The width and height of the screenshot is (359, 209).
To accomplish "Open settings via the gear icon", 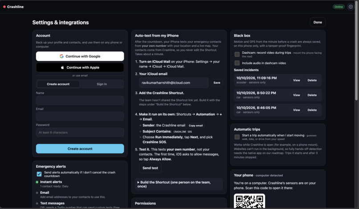I will [351, 7].
